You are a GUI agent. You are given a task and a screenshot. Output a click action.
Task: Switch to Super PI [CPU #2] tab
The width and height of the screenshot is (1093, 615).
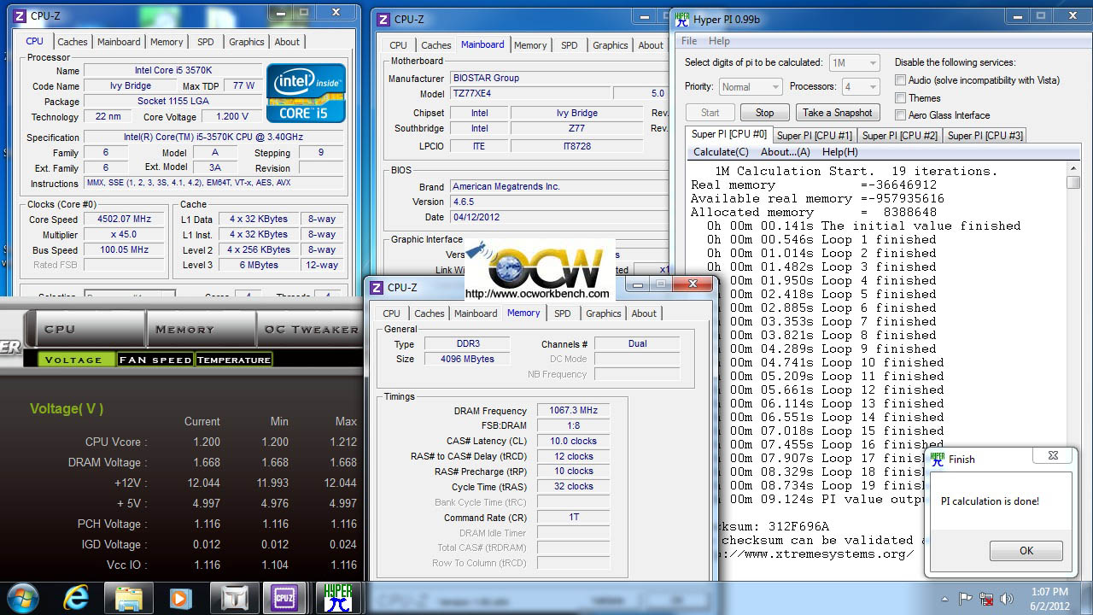click(900, 135)
